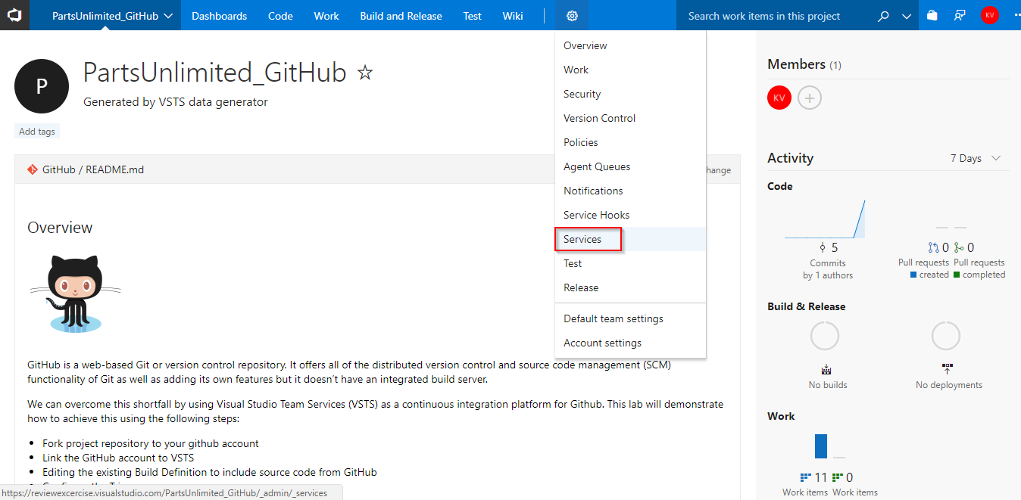This screenshot has width=1021, height=500.
Task: Click the No deployments icon
Action: click(947, 369)
